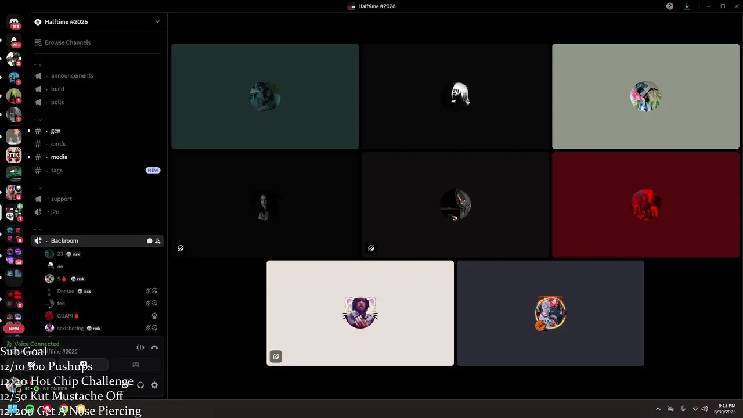
Task: Open the announcements channel
Action: click(x=98, y=76)
